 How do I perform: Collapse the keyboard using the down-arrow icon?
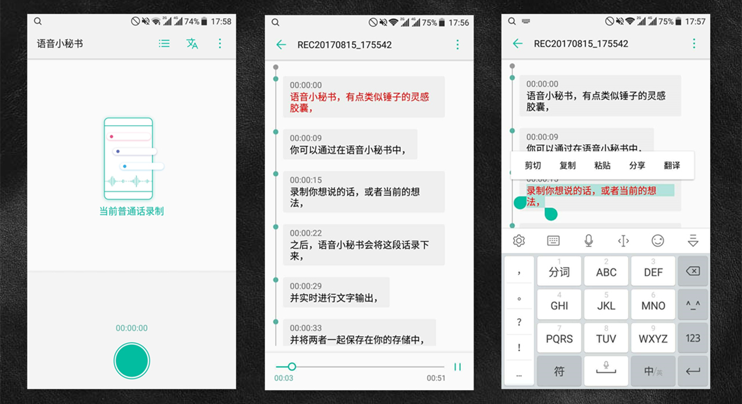coord(692,240)
